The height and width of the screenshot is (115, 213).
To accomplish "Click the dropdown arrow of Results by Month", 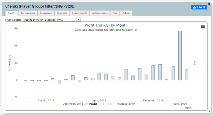I will pyautogui.click(x=79, y=20).
